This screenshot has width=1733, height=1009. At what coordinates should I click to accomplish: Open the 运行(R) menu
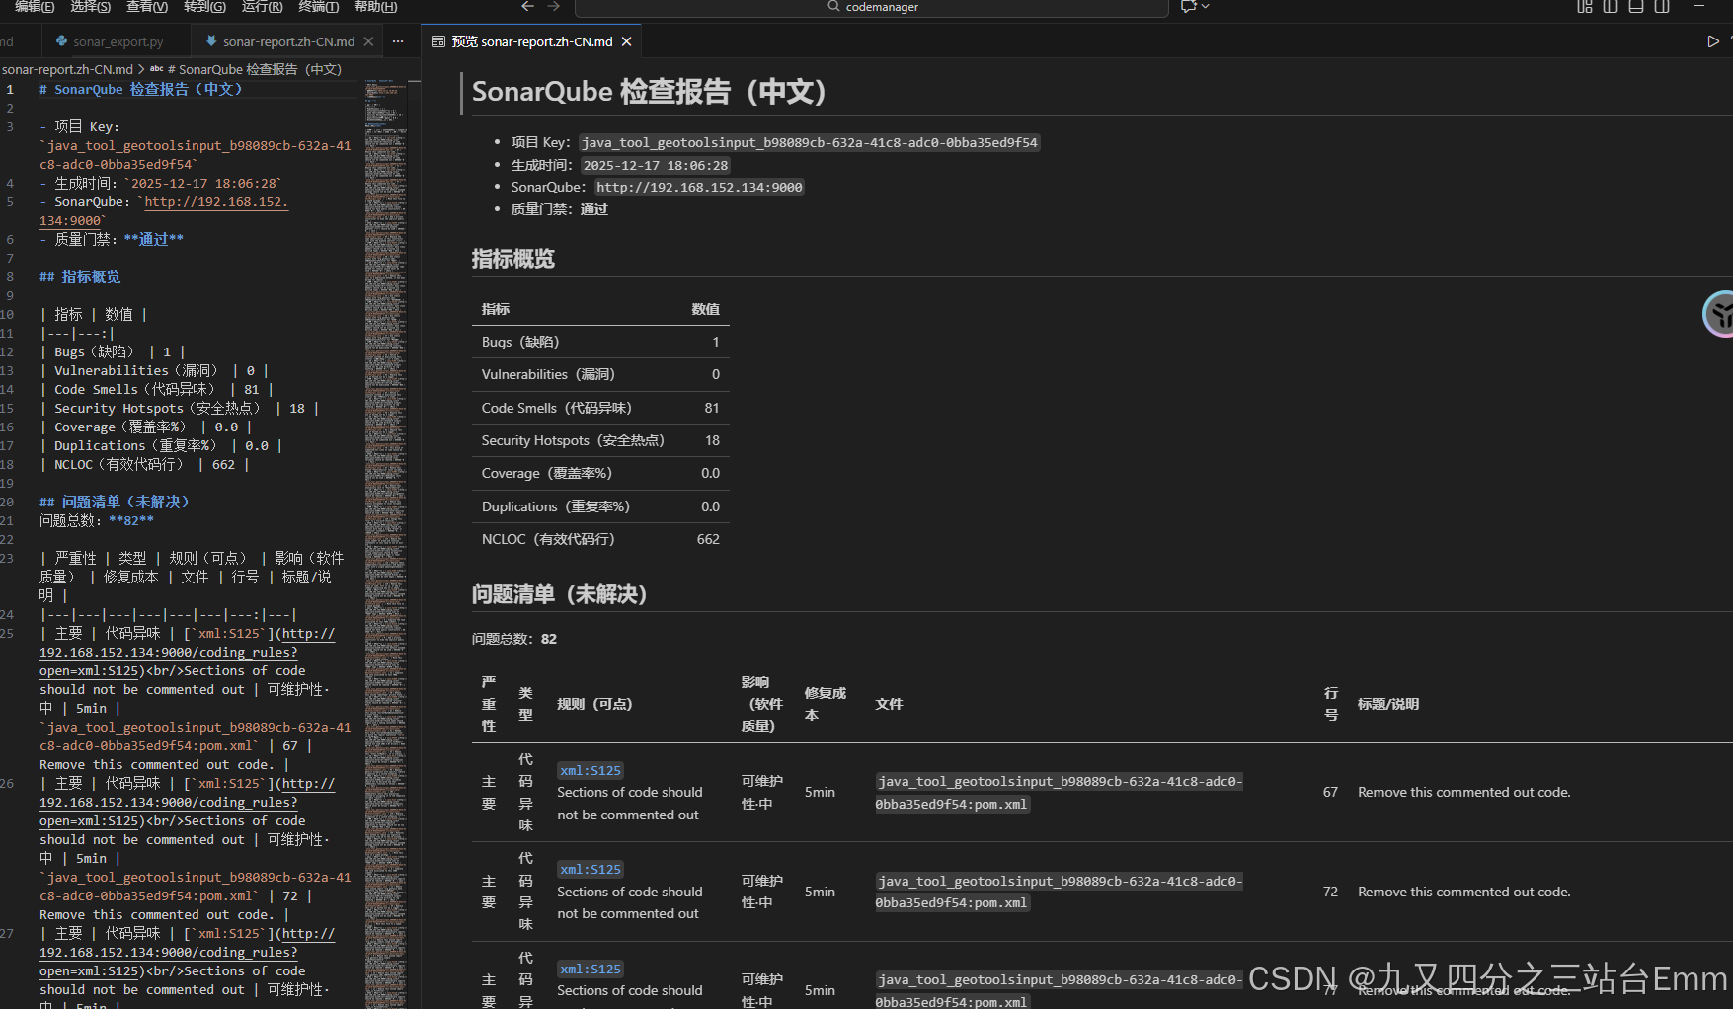(262, 6)
